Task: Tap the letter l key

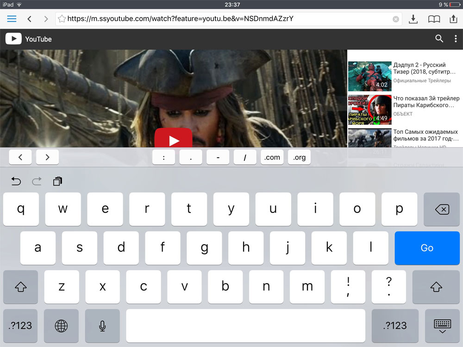Action: (x=371, y=248)
